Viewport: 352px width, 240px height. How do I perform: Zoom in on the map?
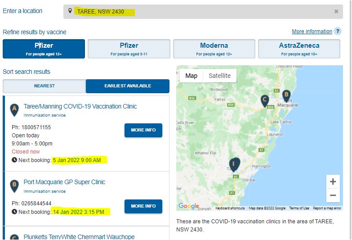tap(333, 181)
